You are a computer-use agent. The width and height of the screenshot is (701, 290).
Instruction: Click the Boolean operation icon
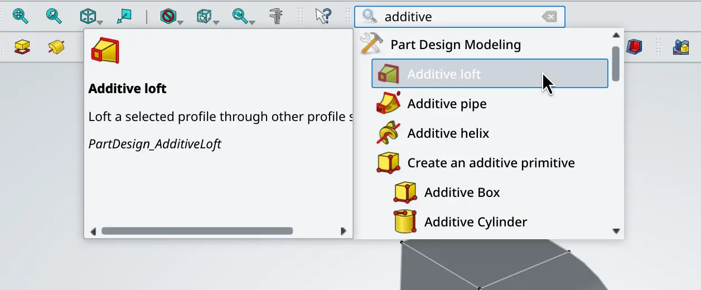pos(680,47)
